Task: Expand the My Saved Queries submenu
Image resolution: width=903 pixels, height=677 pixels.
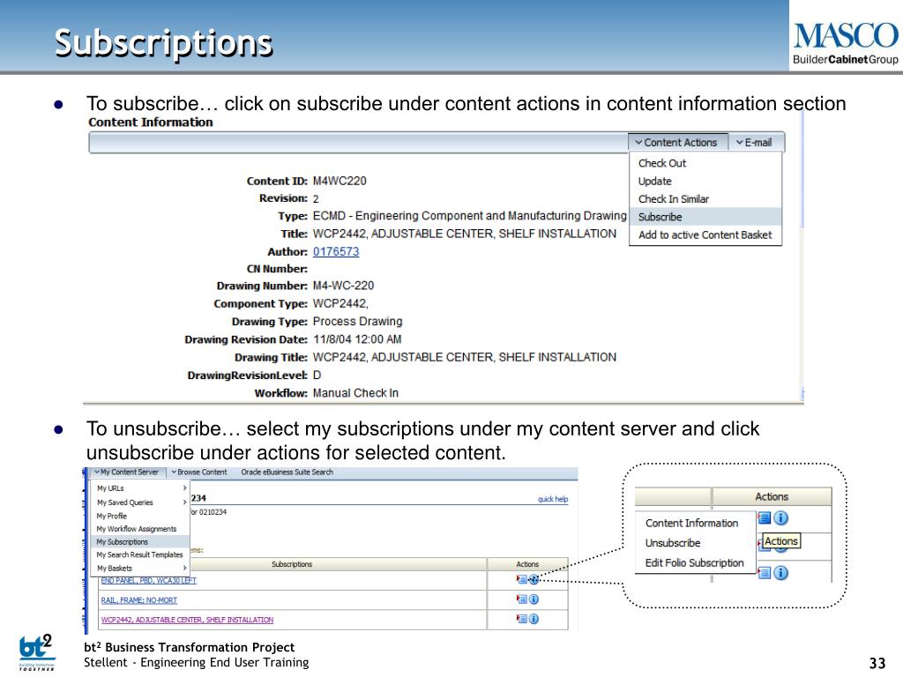Action: (141, 502)
